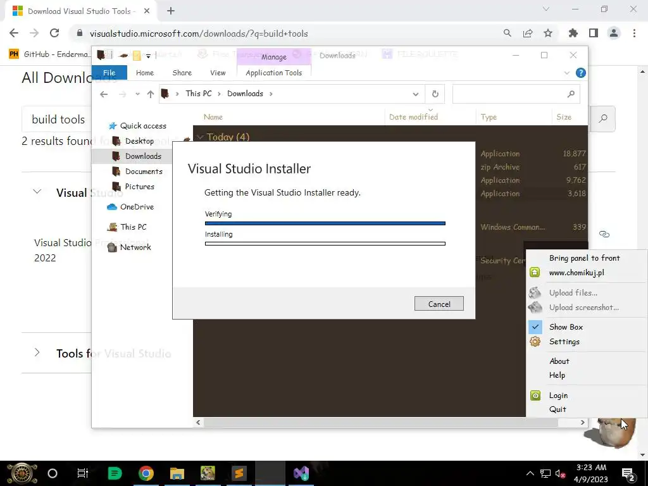Choose Login in the context menu
The image size is (648, 486).
point(558,396)
